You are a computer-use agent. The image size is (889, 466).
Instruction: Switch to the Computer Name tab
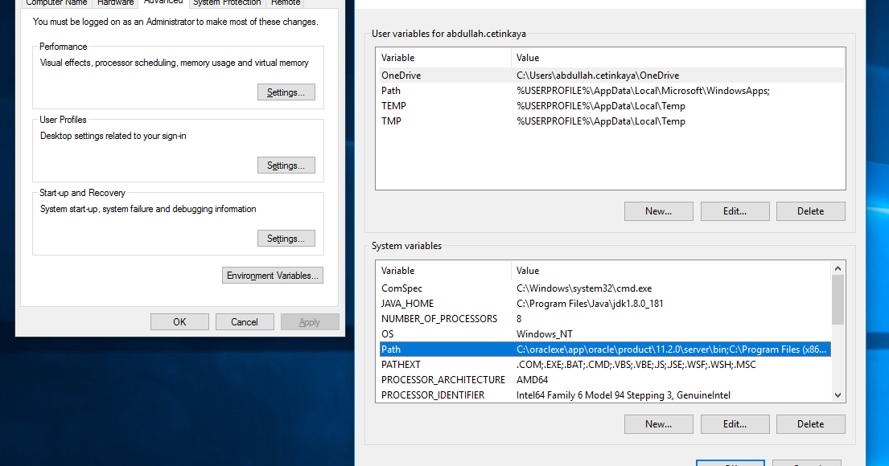pos(56,3)
